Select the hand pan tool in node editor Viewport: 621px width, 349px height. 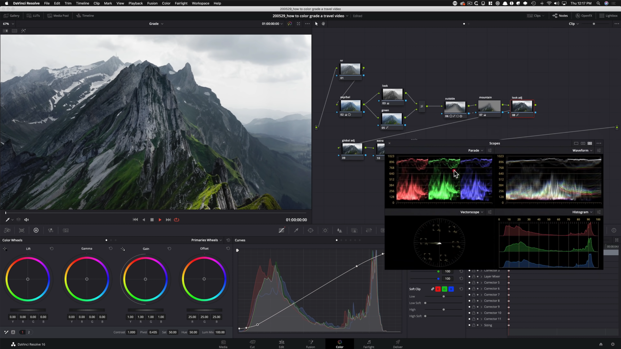click(323, 24)
